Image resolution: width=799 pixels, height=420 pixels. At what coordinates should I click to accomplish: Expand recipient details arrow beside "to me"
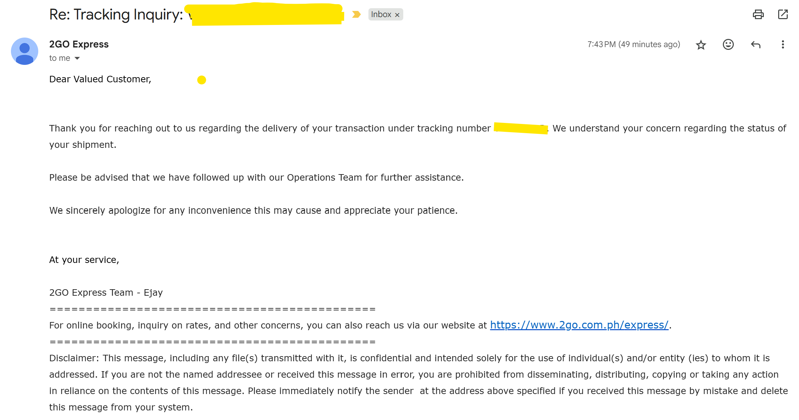coord(77,58)
